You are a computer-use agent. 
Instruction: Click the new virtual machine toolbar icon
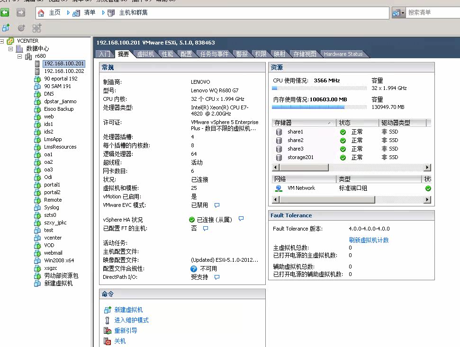click(6, 28)
